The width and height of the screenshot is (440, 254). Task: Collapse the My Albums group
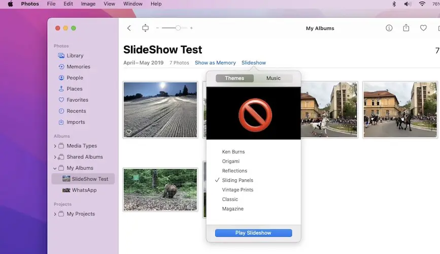[x=55, y=168]
